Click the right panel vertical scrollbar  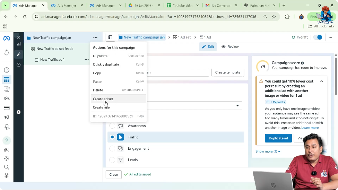336,76
